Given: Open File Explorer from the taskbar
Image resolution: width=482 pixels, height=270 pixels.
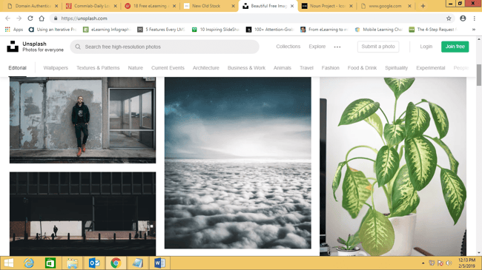Looking at the screenshot, I should tap(72, 263).
